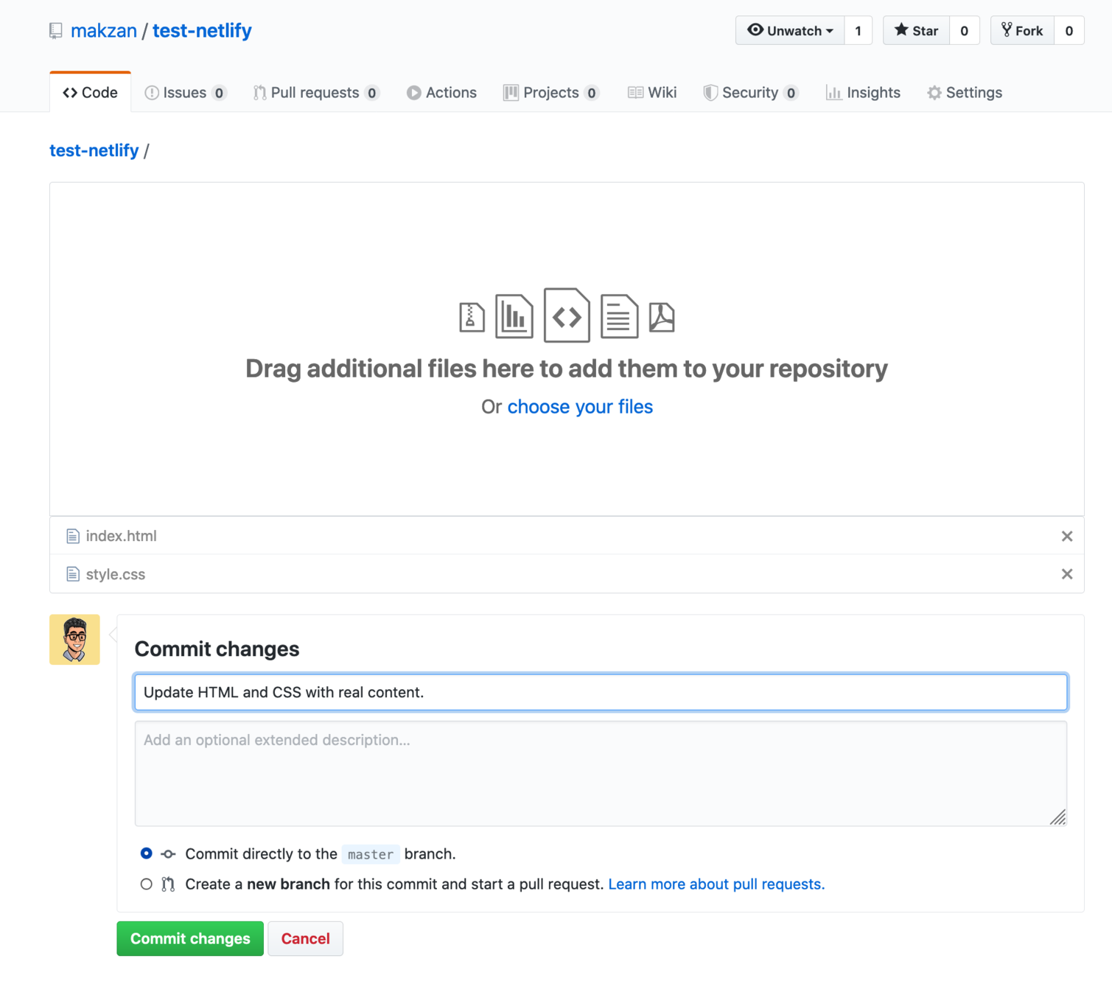Click the text document file icon
This screenshot has height=995, width=1112.
(619, 316)
